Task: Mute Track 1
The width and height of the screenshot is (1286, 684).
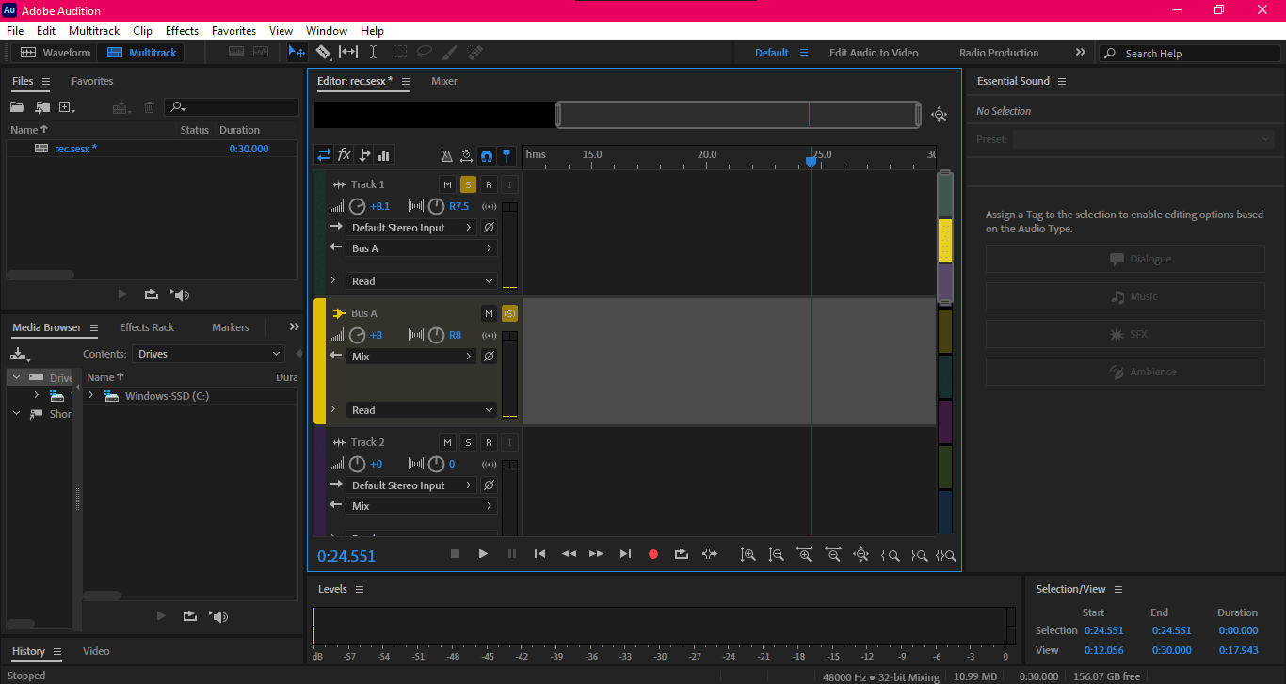Action: click(447, 184)
